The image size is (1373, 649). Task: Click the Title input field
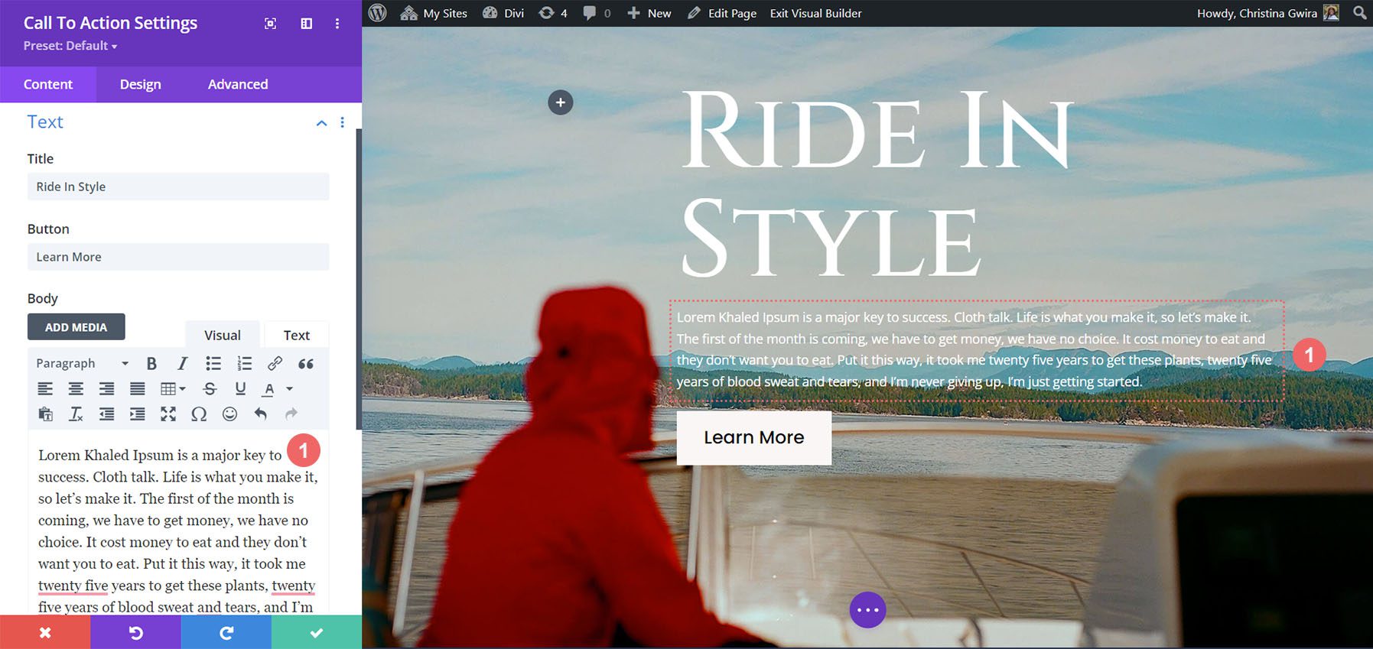point(178,187)
